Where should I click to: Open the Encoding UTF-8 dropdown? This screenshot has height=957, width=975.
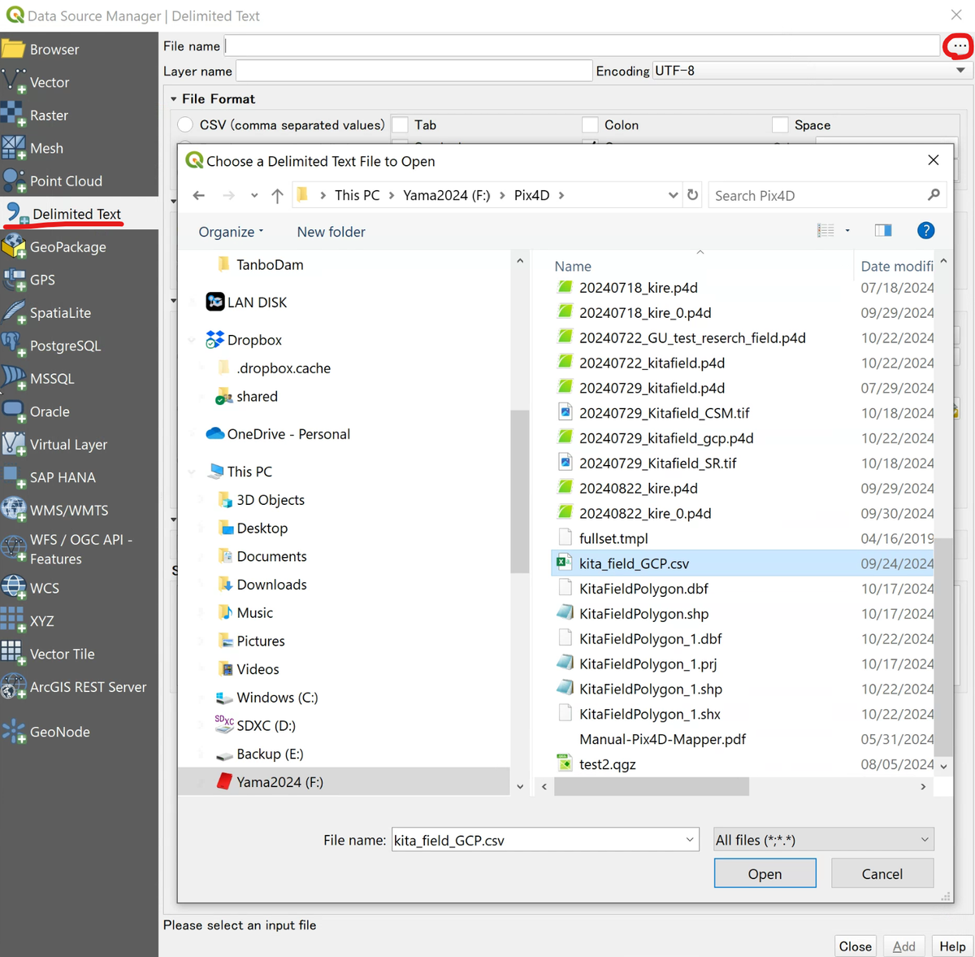812,71
